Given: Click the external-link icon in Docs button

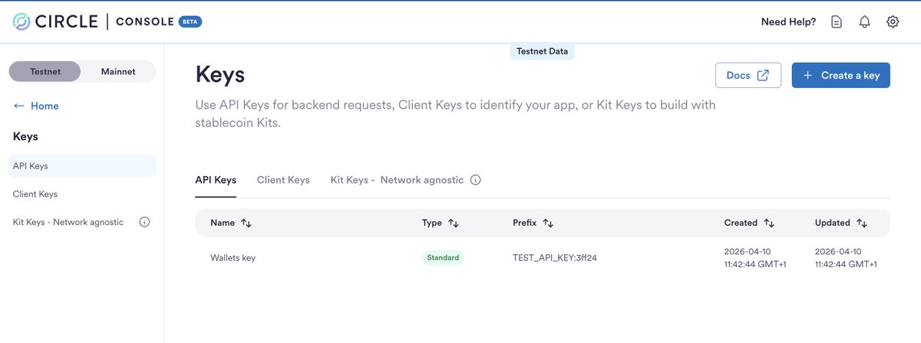Looking at the screenshot, I should click(x=763, y=75).
